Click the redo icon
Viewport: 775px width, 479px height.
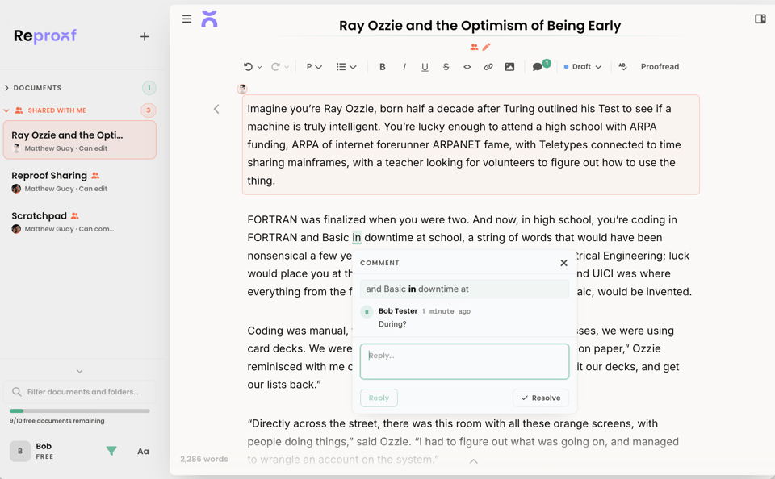[275, 67]
